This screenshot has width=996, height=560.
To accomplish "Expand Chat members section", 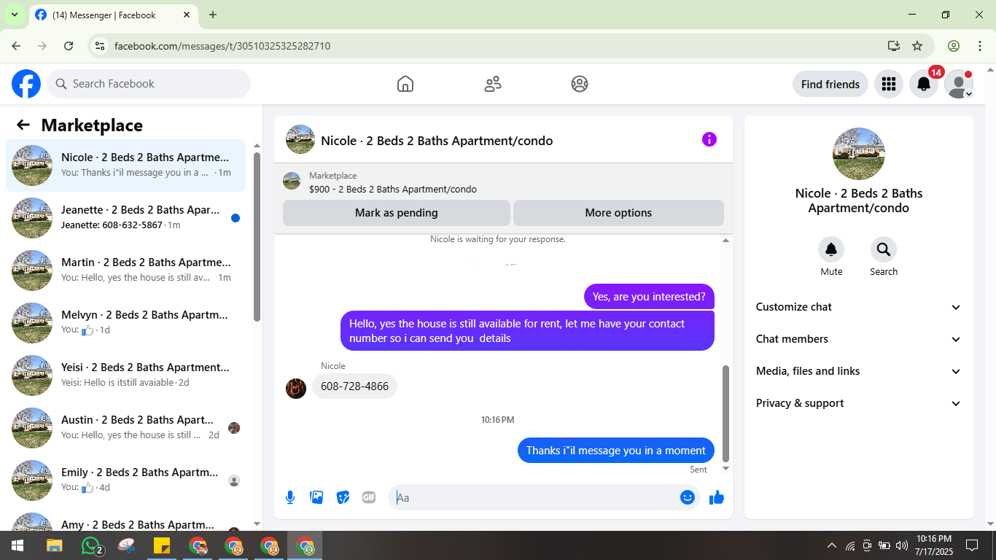I will (x=859, y=339).
